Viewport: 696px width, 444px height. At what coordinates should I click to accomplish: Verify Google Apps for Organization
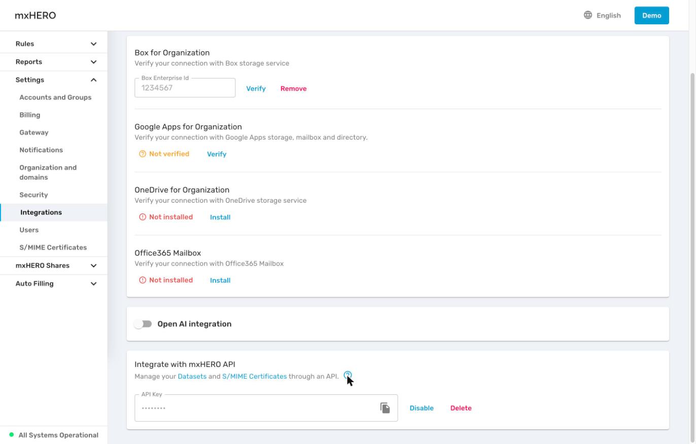[x=217, y=154]
